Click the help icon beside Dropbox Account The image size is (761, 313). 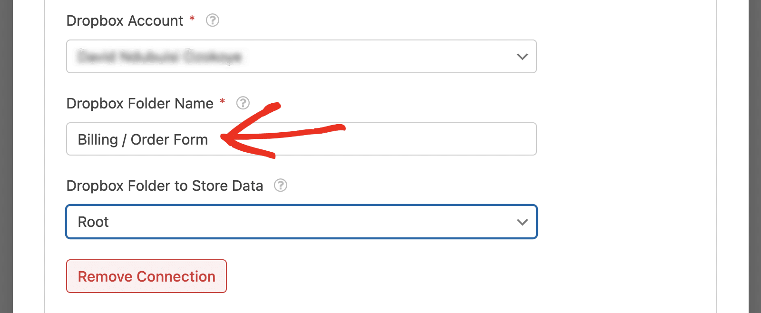click(212, 20)
